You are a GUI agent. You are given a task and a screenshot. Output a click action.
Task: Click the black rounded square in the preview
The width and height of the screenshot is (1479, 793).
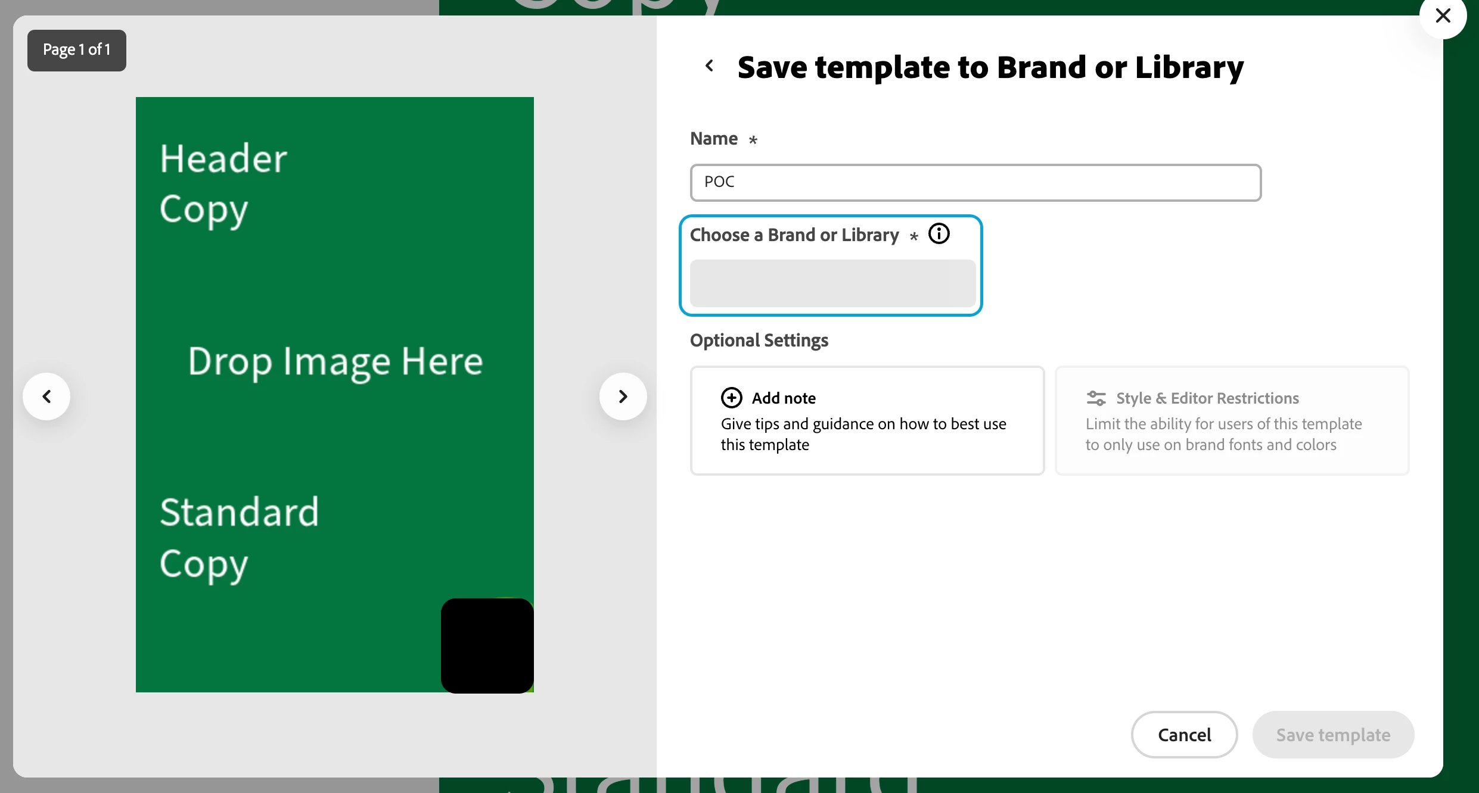pos(487,645)
